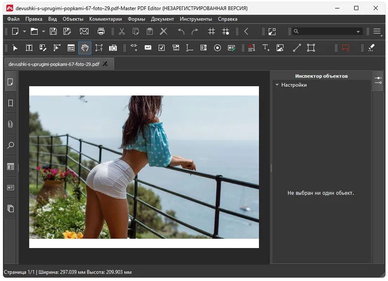Click the snapshot camera tool

[x=113, y=48]
